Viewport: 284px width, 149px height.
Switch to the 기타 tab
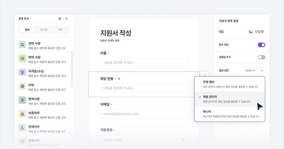click(x=60, y=30)
